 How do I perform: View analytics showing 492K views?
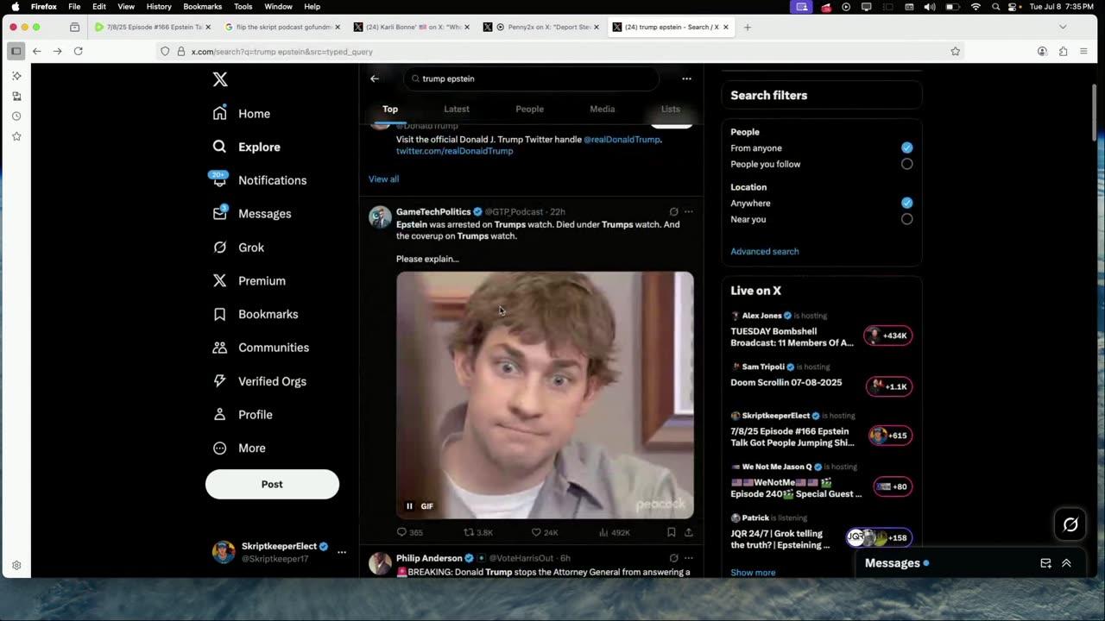click(x=615, y=533)
